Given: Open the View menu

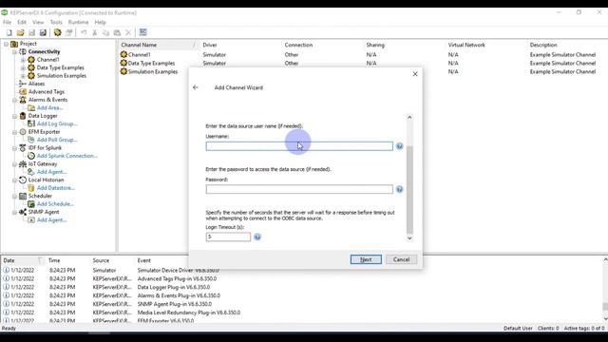Looking at the screenshot, I should [38, 23].
